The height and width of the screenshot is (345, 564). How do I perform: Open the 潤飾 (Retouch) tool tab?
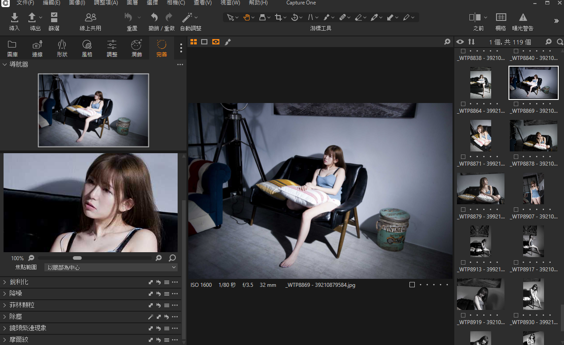tap(137, 48)
